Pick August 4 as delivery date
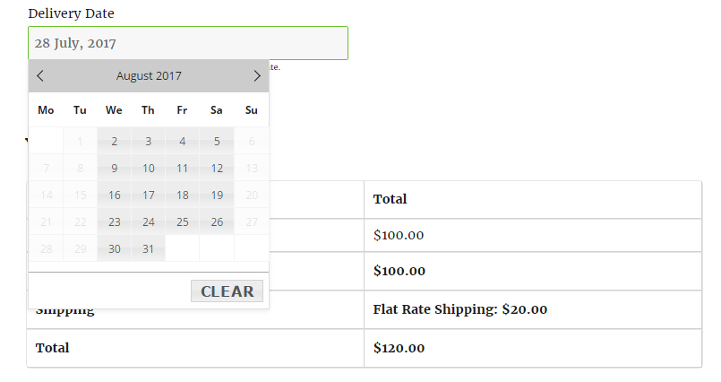Screen dimensions: 721x382 (x=182, y=141)
